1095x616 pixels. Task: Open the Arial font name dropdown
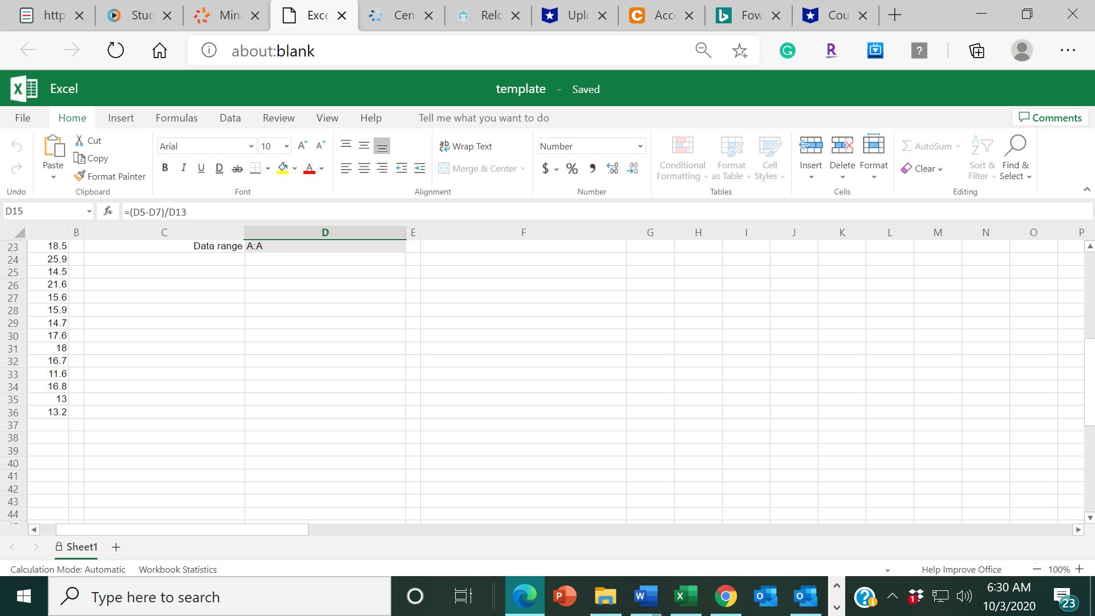[251, 146]
